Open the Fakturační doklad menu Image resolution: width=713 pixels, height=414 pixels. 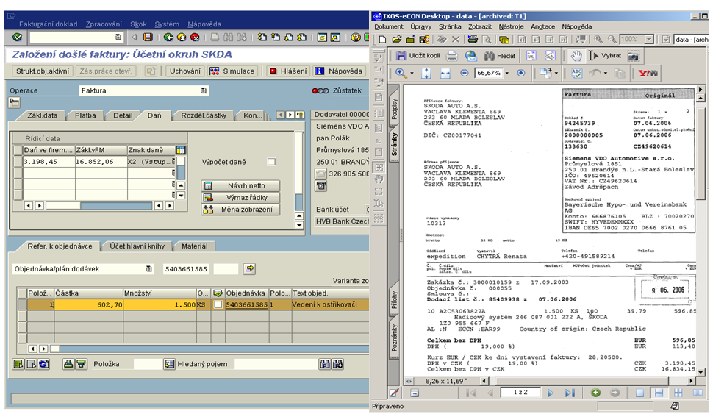[x=49, y=24]
